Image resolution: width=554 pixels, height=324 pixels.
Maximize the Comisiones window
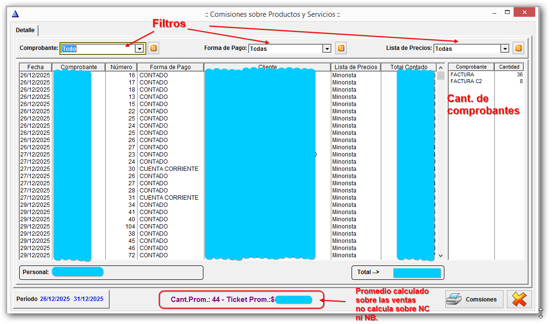(507, 12)
